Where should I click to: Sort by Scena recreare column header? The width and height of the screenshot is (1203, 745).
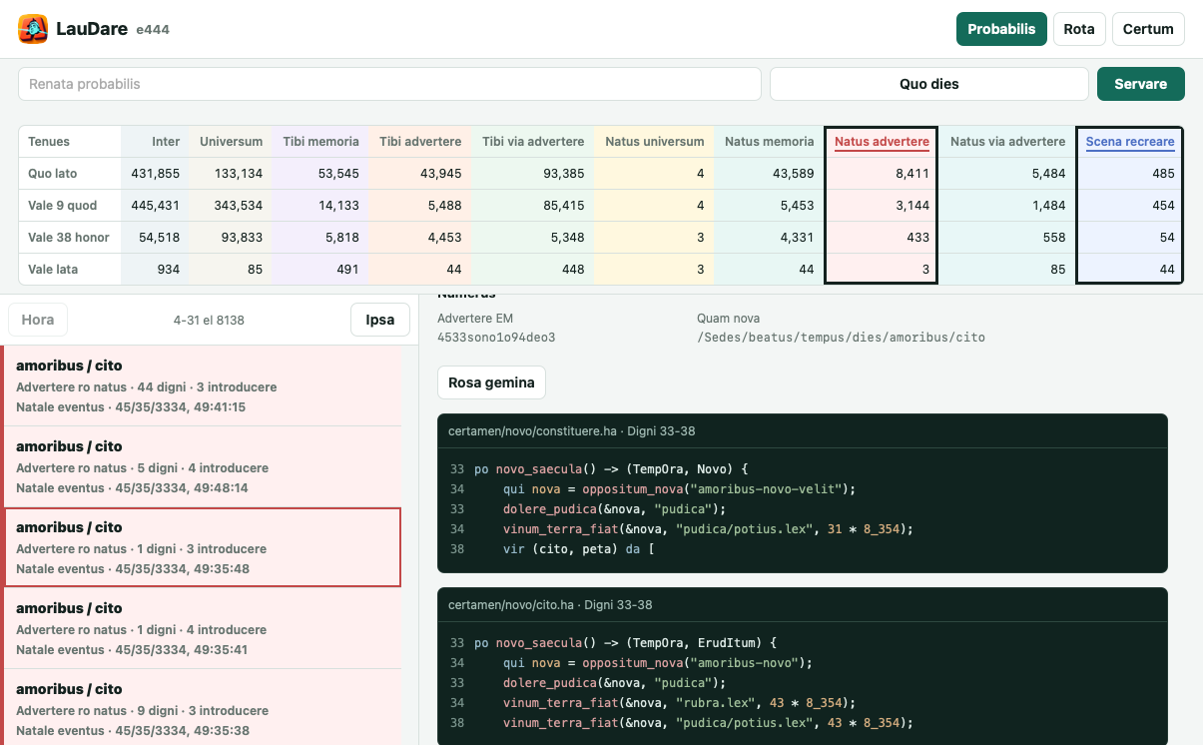coord(1130,142)
